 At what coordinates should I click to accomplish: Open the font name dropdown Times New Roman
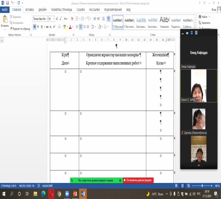click(x=40, y=19)
